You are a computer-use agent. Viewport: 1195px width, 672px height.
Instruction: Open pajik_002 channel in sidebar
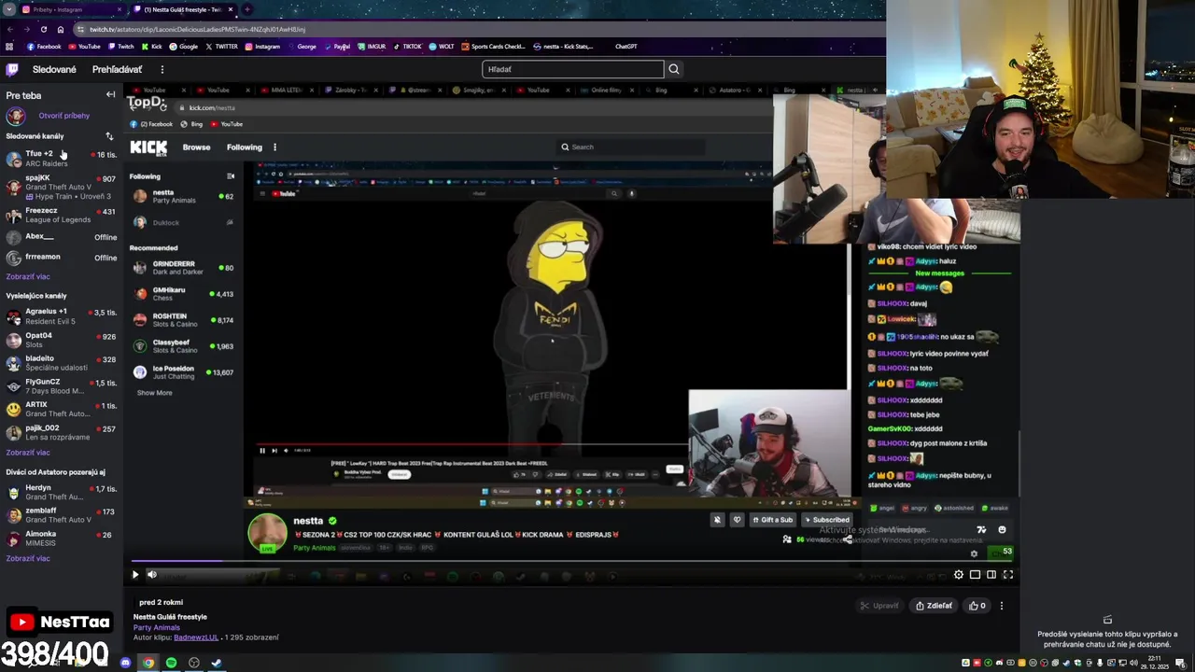tap(62, 432)
